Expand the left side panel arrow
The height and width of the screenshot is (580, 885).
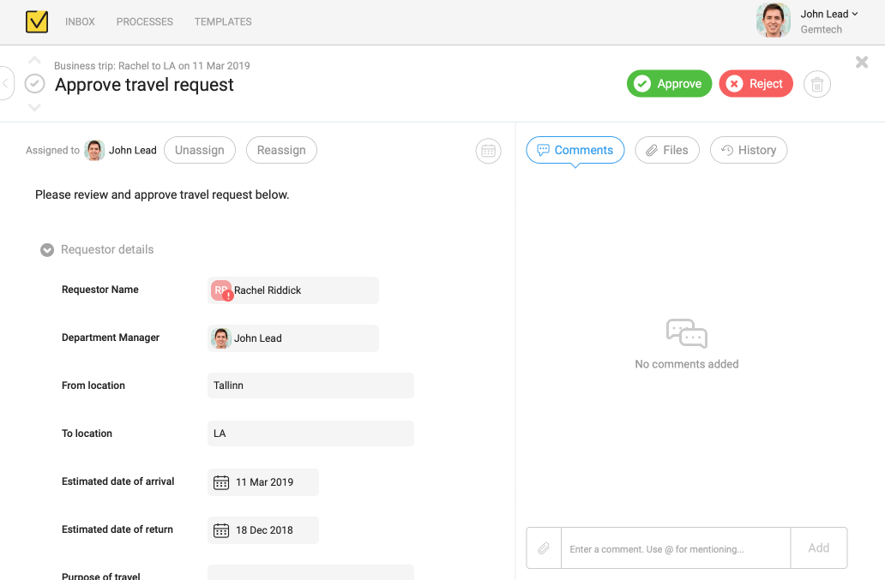pos(6,84)
